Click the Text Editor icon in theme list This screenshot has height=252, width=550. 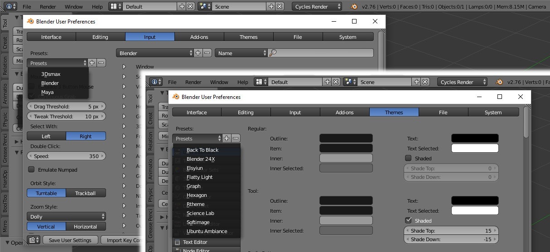click(x=177, y=243)
